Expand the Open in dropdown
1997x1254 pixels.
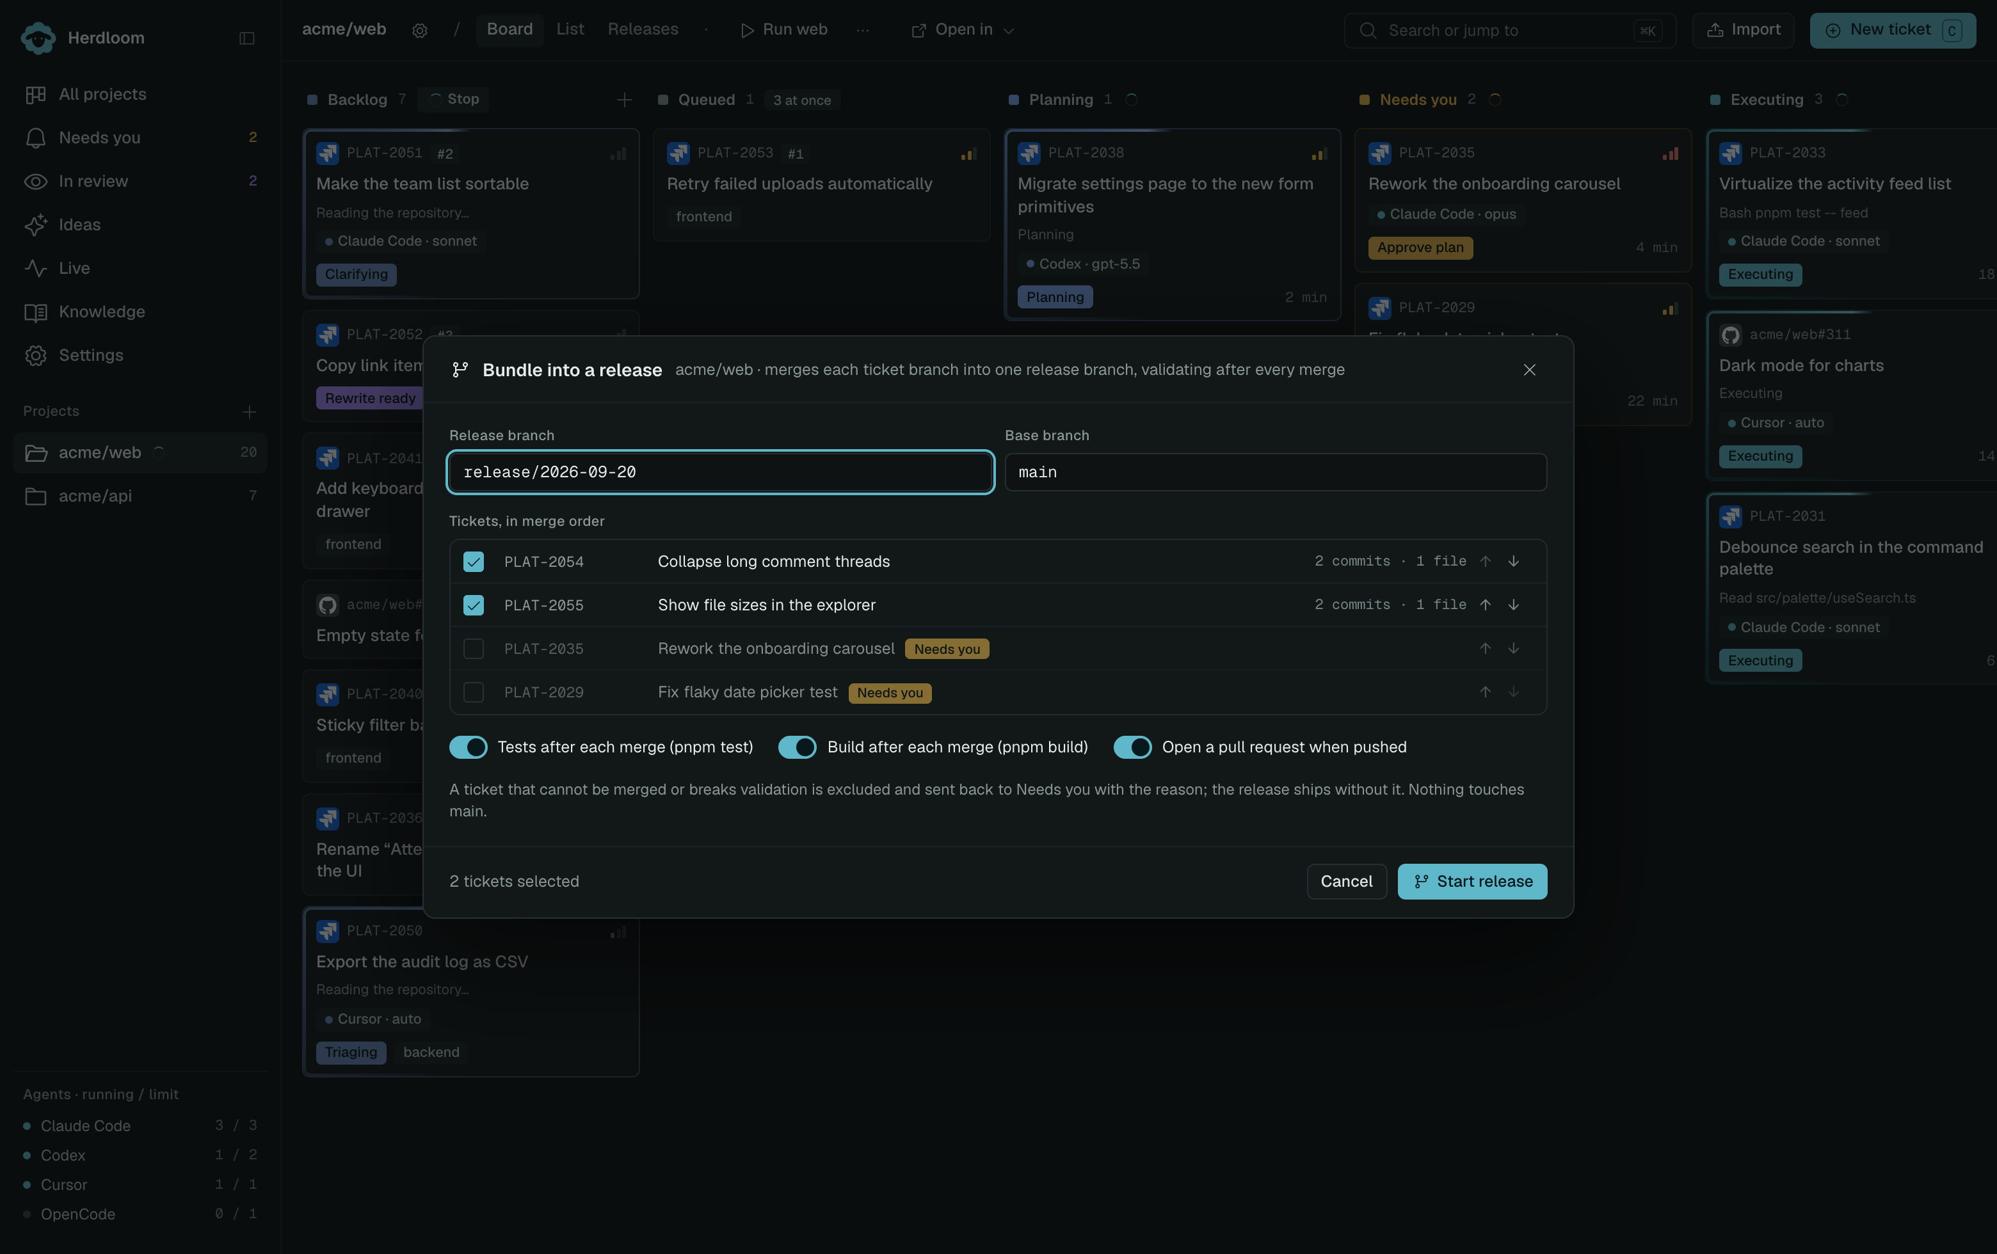pyautogui.click(x=963, y=30)
